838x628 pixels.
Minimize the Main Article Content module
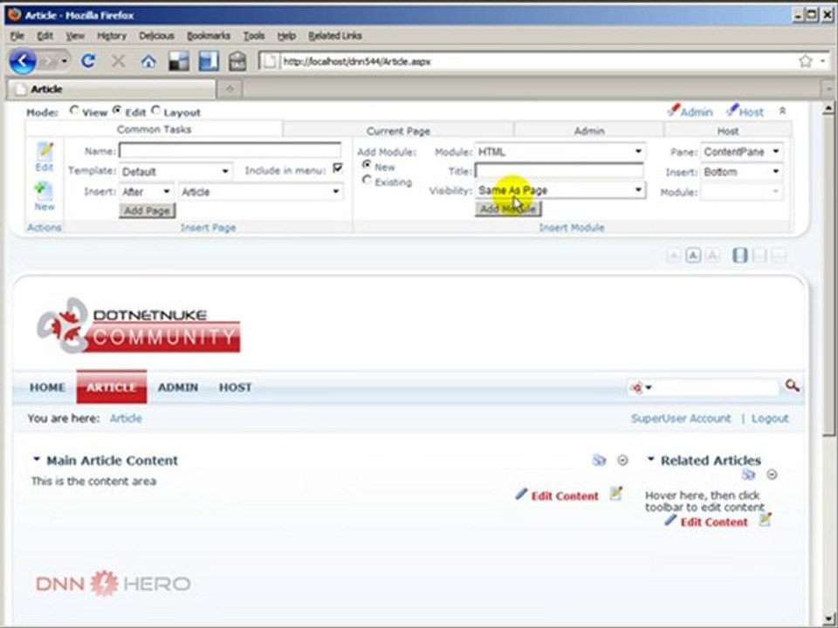pyautogui.click(x=622, y=460)
